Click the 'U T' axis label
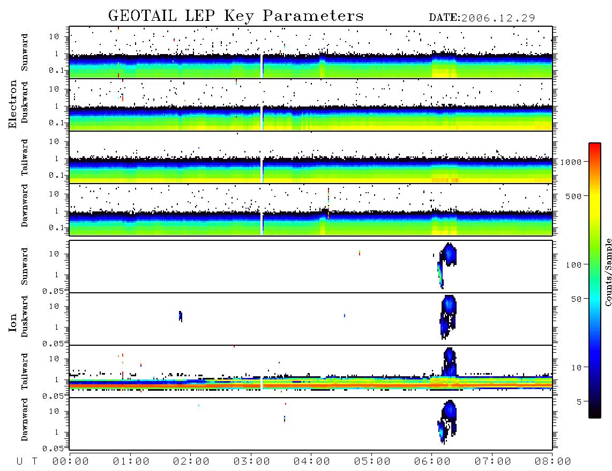Screen dimensions: 612x471 [x=27, y=462]
